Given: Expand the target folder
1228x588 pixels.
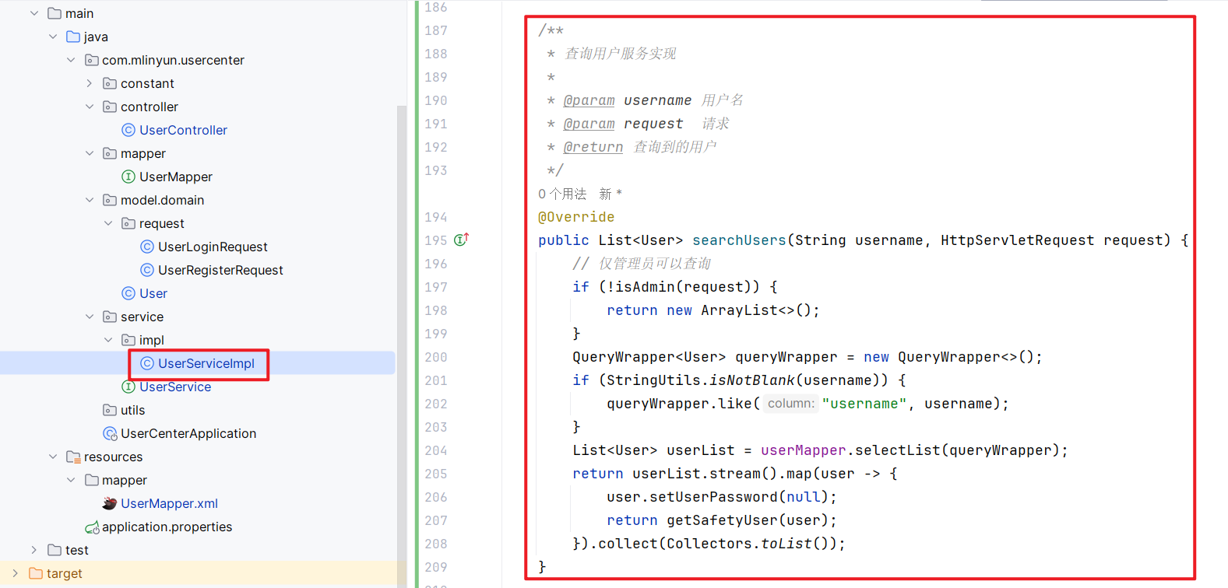Looking at the screenshot, I should pyautogui.click(x=15, y=573).
